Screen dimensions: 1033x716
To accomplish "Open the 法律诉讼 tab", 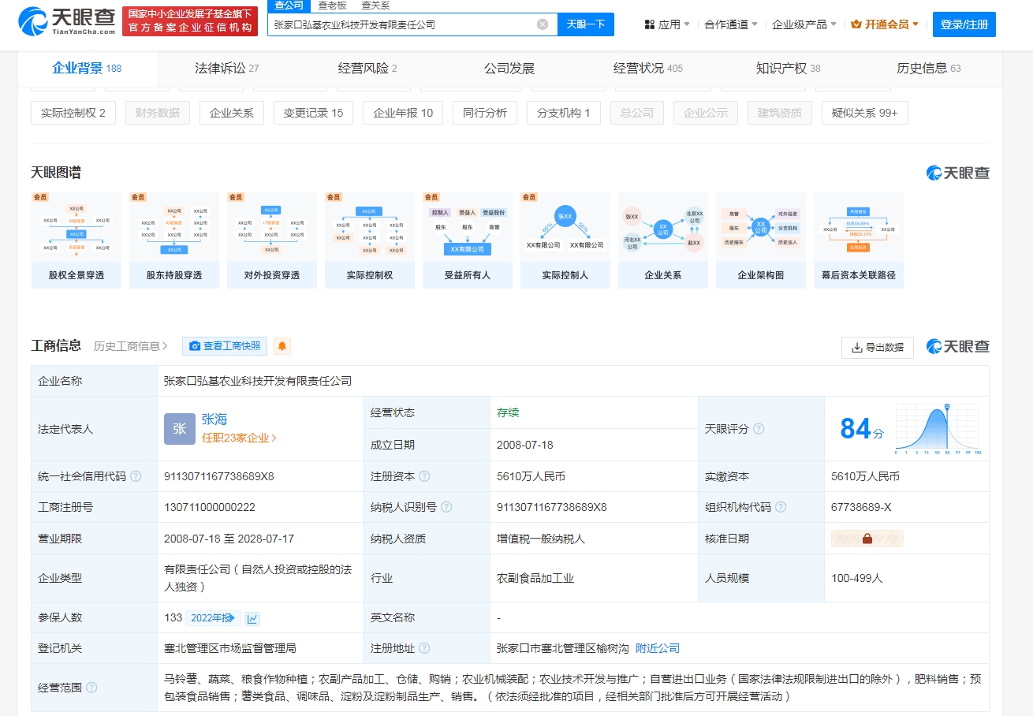I will click(x=227, y=69).
